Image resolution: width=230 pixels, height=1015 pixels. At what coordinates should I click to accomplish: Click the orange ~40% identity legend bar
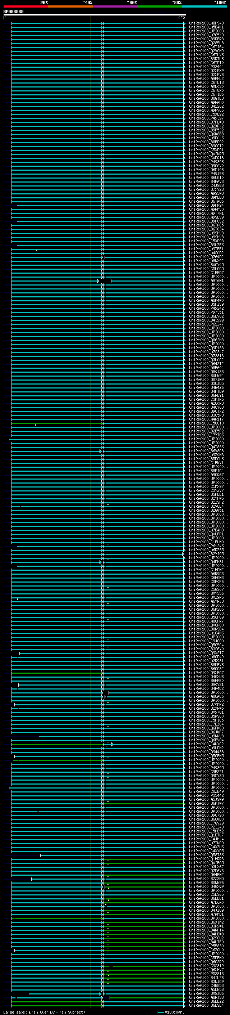pyautogui.click(x=70, y=6)
